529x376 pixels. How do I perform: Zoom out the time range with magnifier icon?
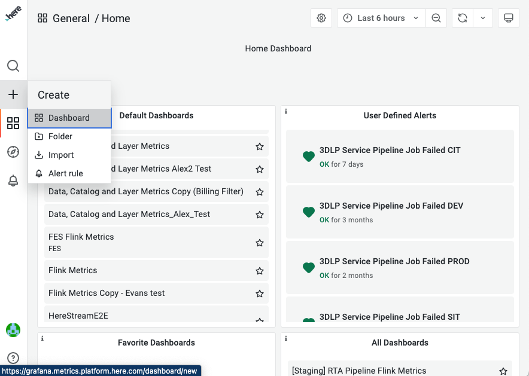click(x=436, y=18)
